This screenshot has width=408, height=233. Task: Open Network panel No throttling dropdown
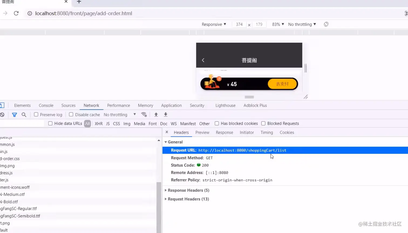coord(120,115)
